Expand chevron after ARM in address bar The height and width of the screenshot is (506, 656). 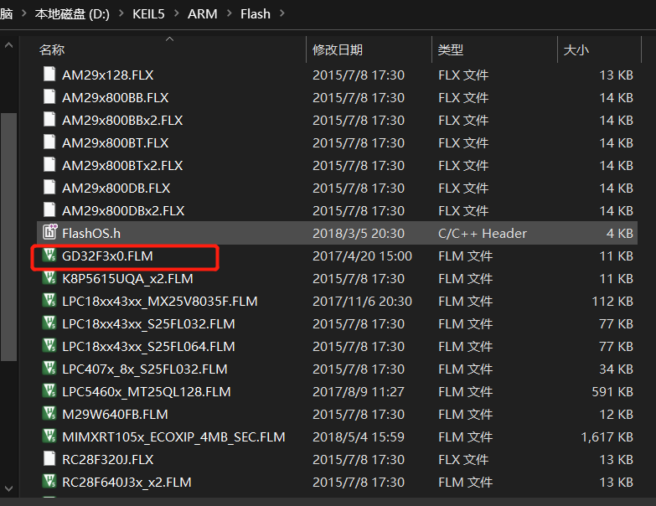point(229,13)
